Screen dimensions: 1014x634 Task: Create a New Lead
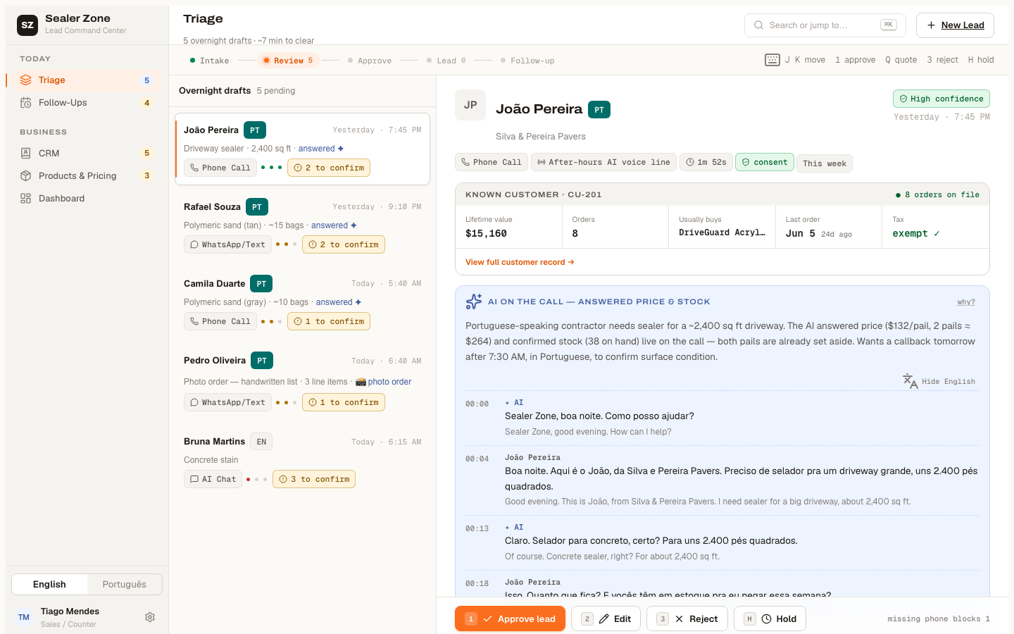(x=955, y=25)
